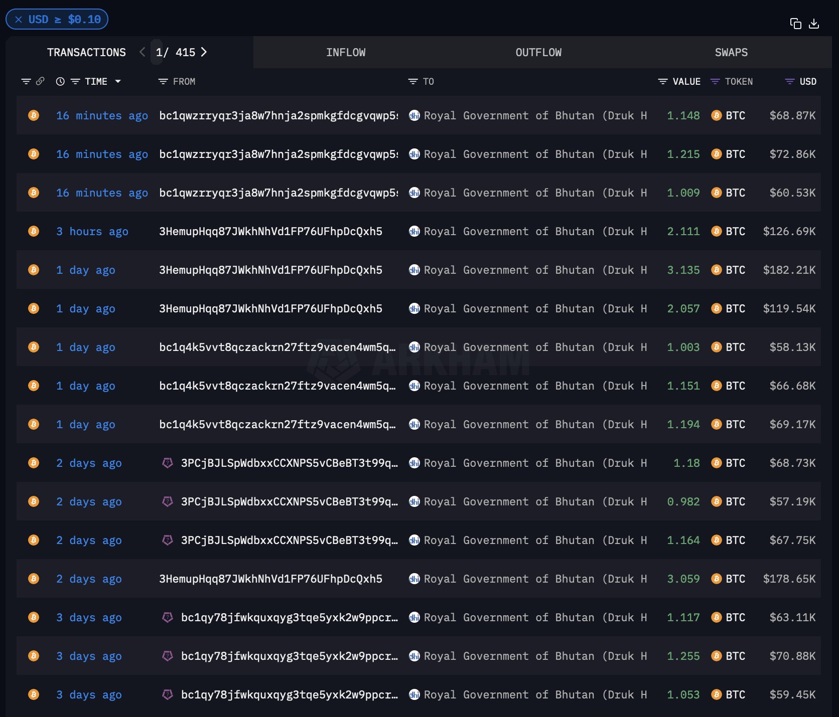Click Bhutan entity logo in $68.87K row
Viewport: 839px width, 717px height.
(x=414, y=115)
